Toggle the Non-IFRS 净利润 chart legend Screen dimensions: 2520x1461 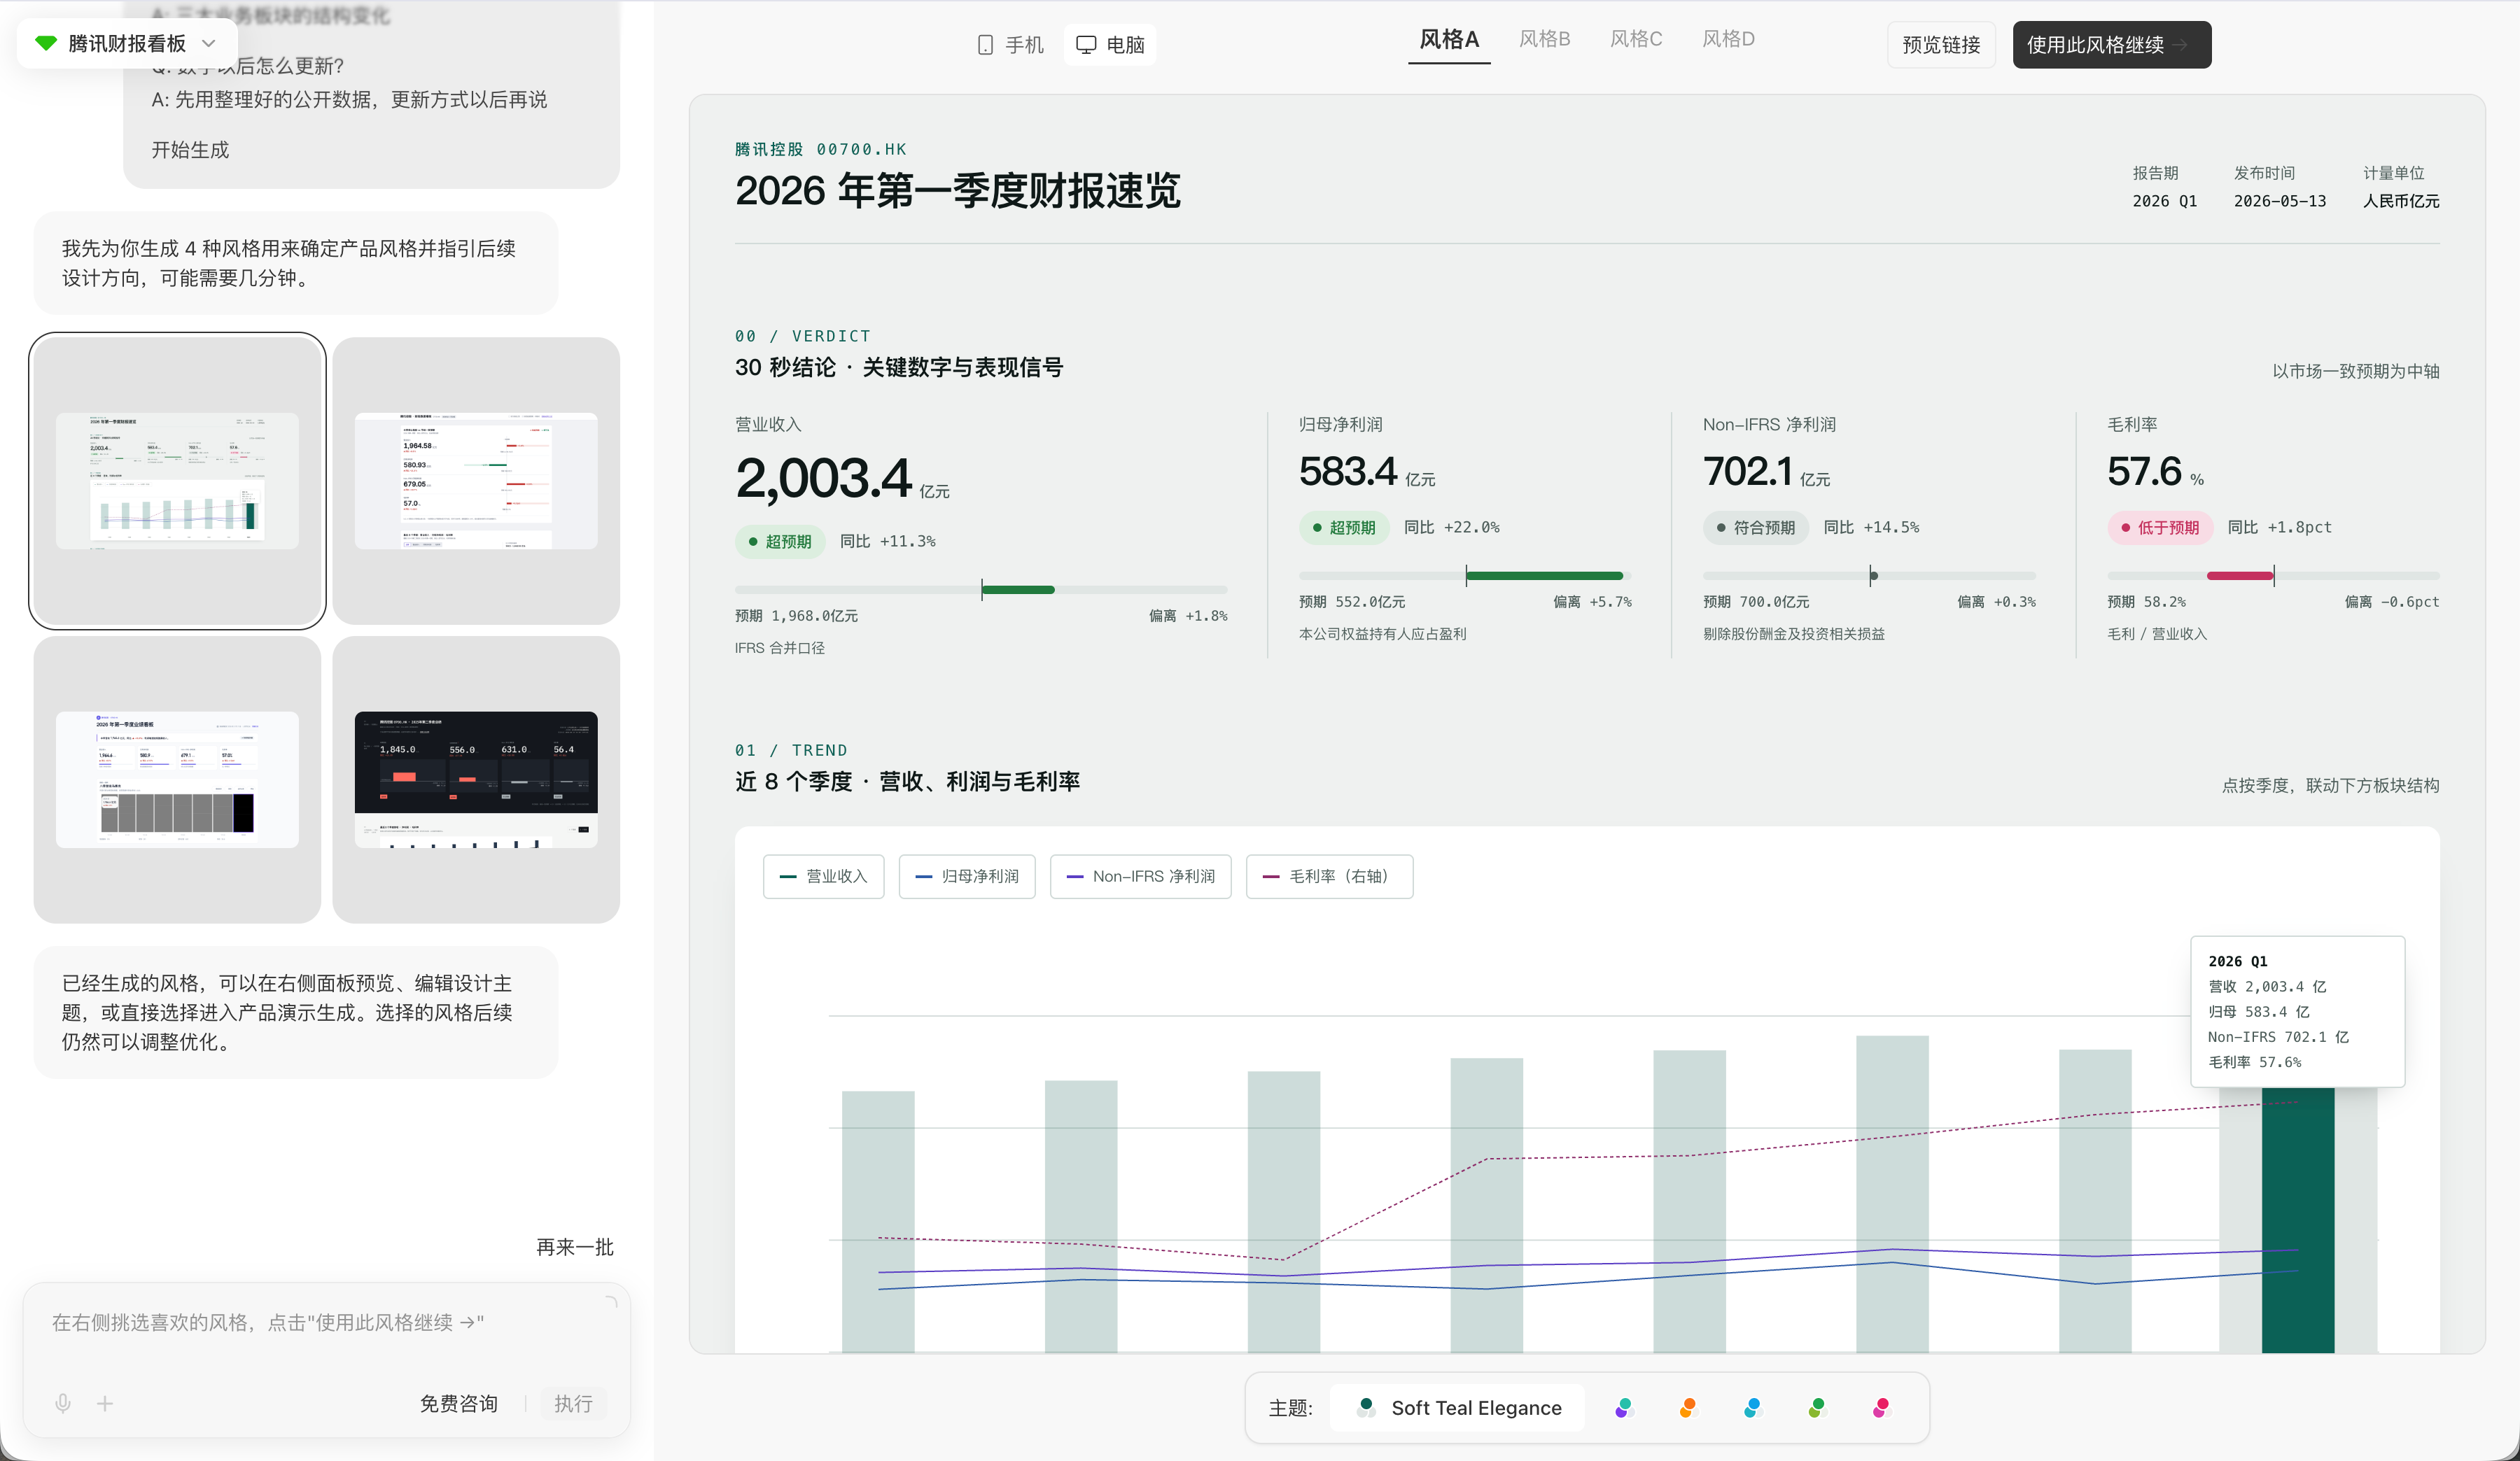(x=1140, y=877)
